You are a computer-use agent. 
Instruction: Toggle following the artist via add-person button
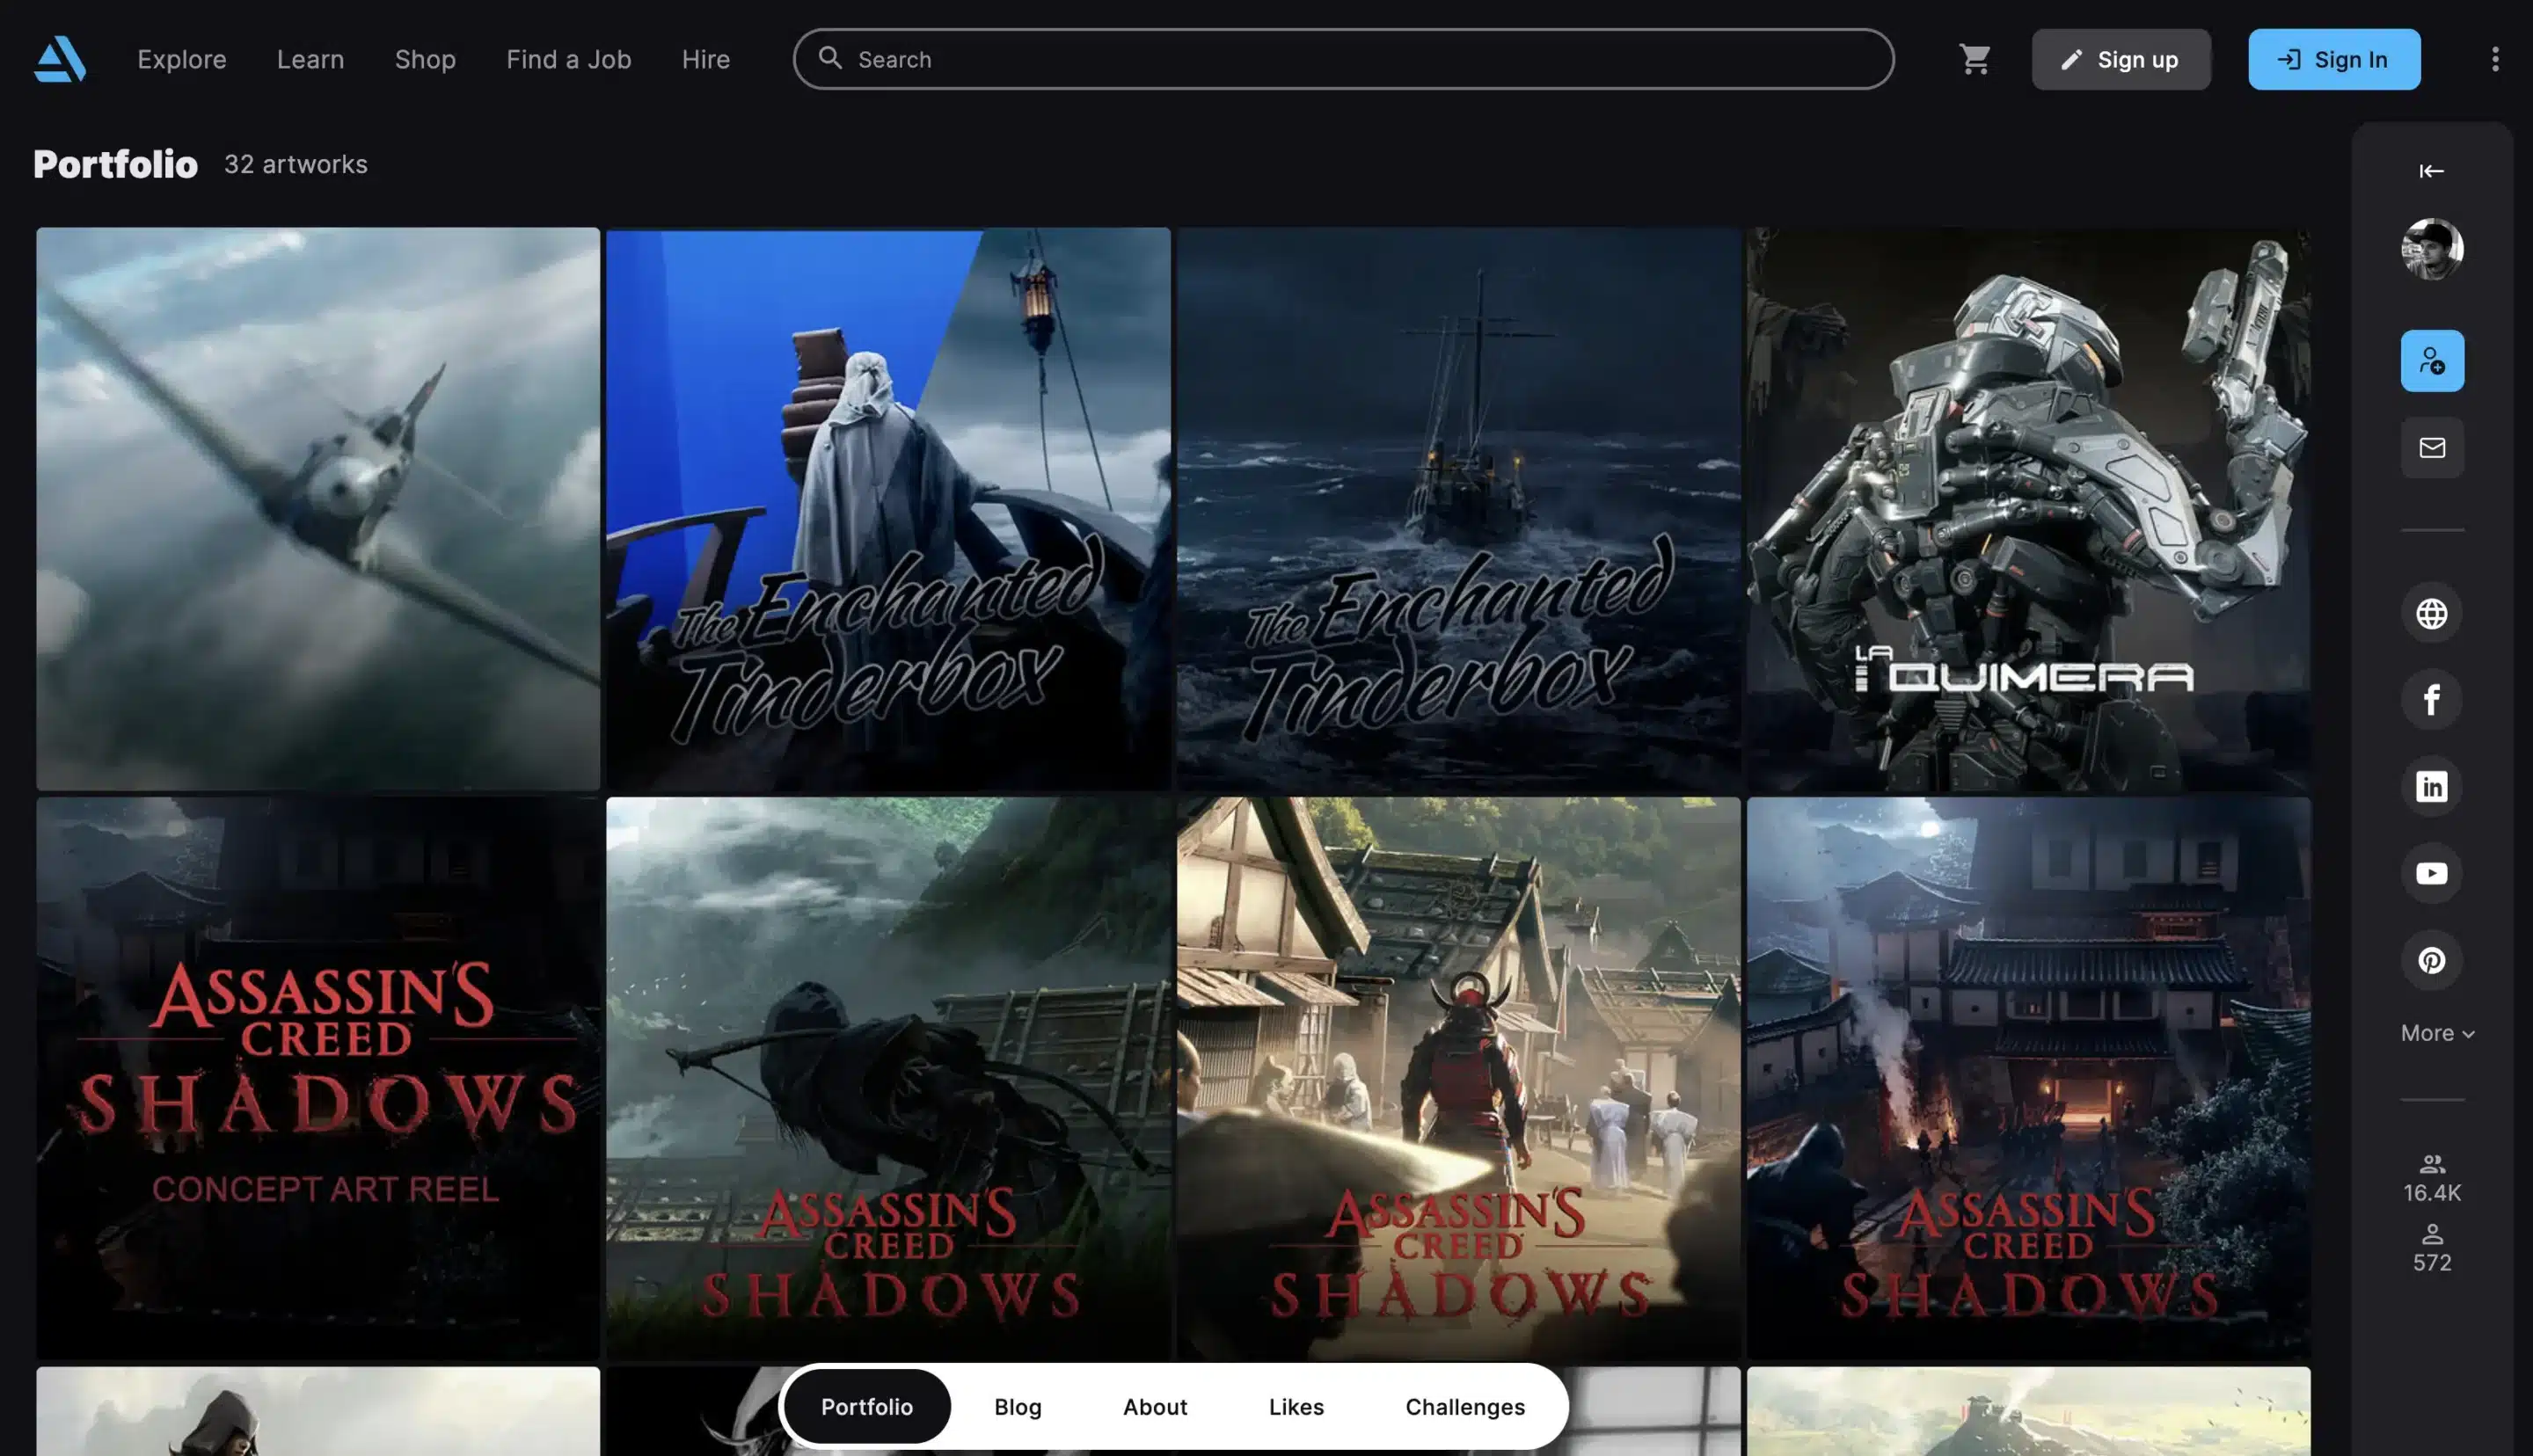click(2433, 360)
